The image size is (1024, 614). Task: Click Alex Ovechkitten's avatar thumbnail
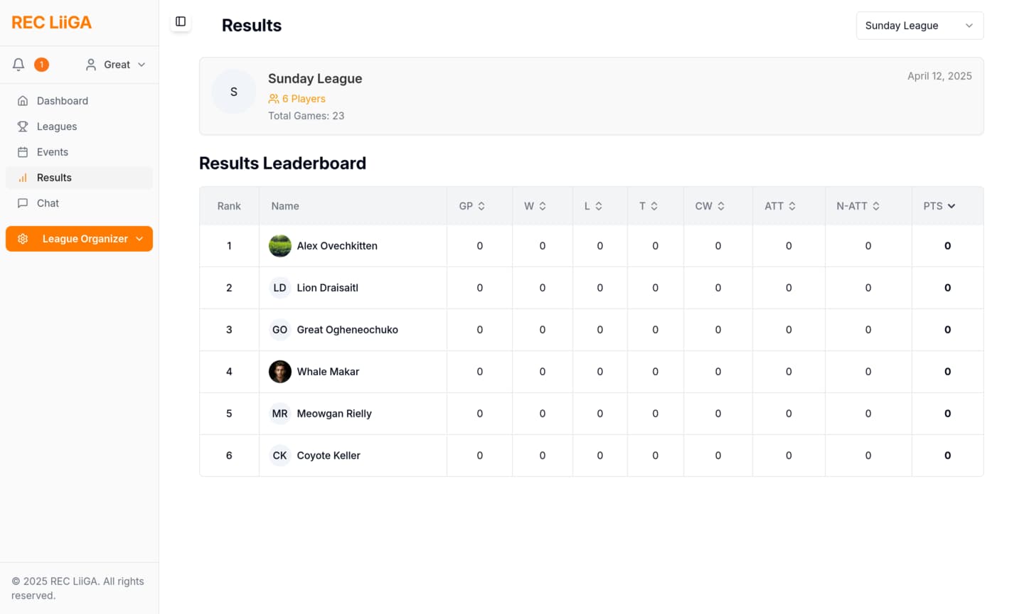pyautogui.click(x=280, y=246)
